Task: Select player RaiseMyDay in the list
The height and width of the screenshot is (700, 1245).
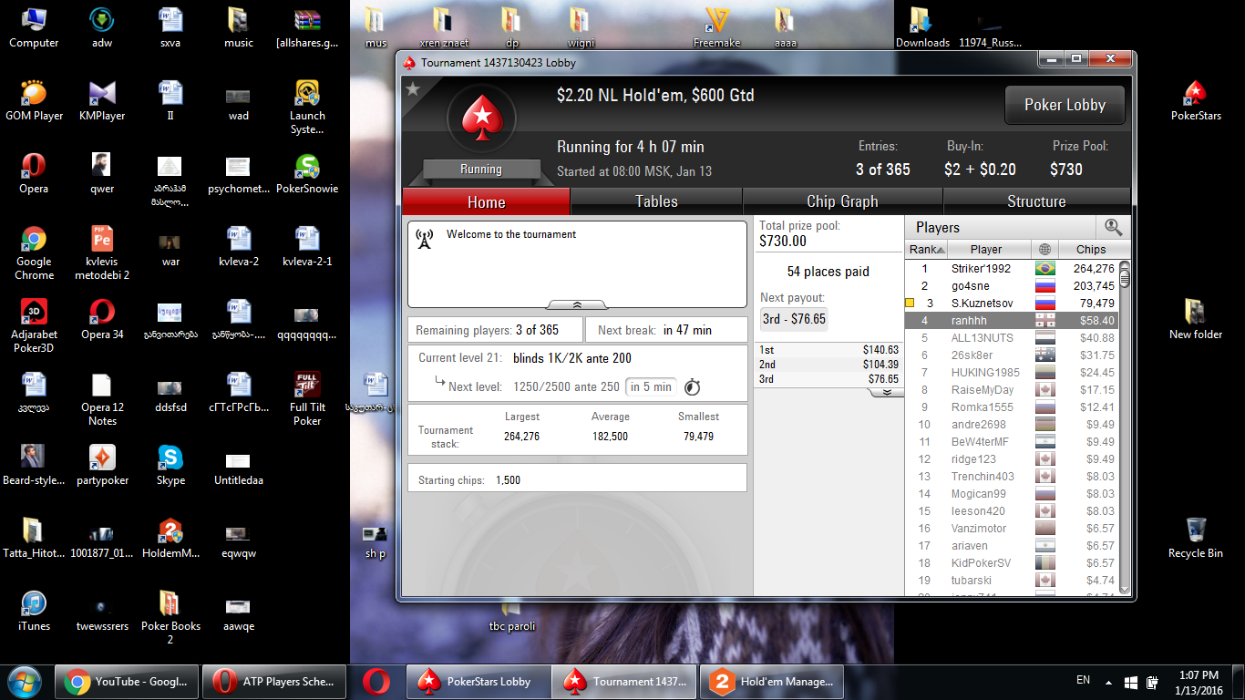Action: click(x=1011, y=390)
